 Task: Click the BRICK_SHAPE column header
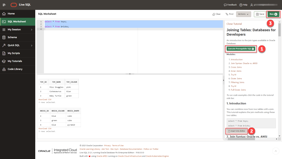pyautogui.click(x=73, y=111)
